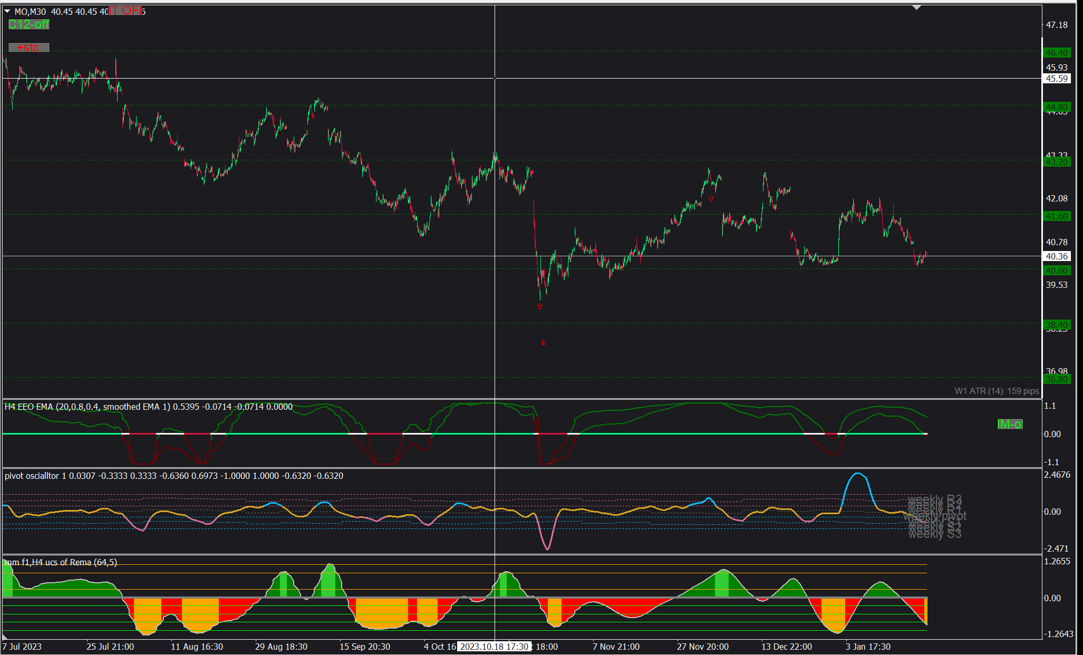This screenshot has height=655, width=1083.
Task: Click the crosshair 45.59 price label
Action: (1057, 79)
